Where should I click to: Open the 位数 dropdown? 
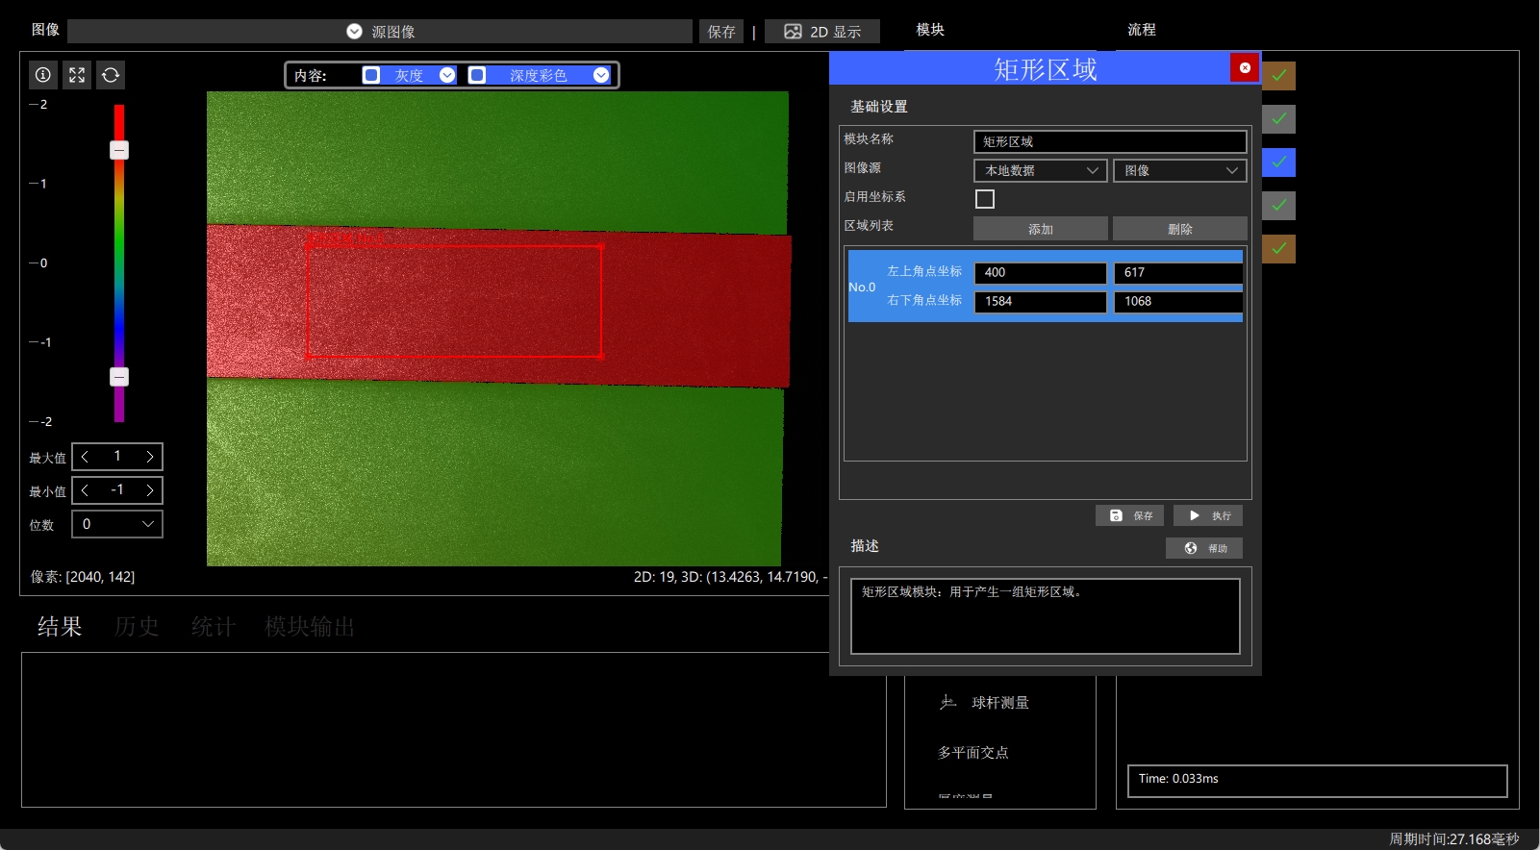(x=117, y=524)
